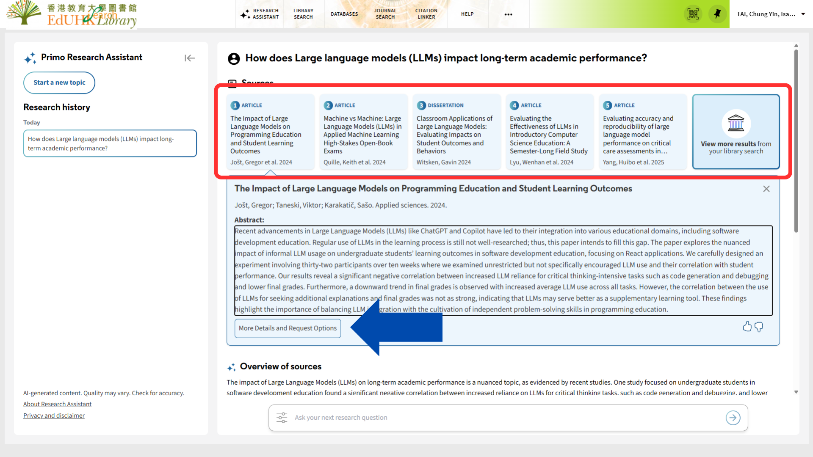Submit question with arrow send icon
The image size is (813, 457).
tap(733, 418)
